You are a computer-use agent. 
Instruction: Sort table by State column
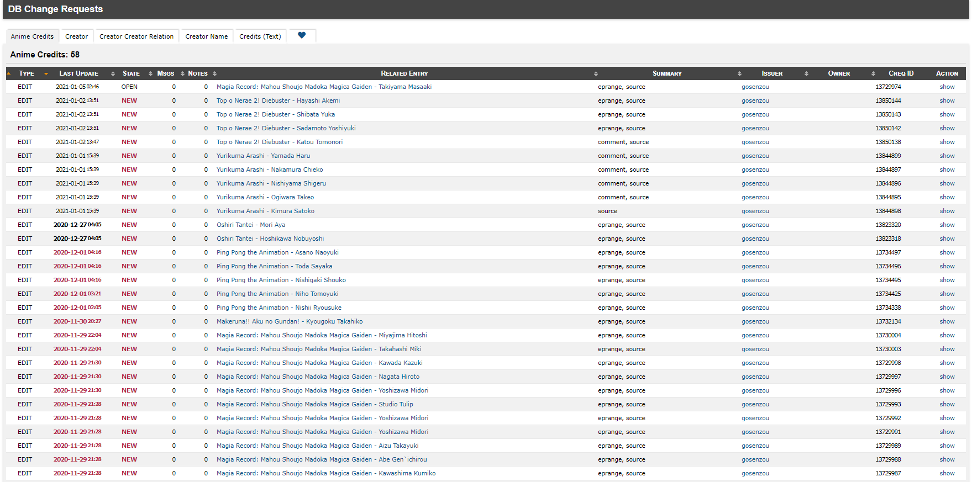click(131, 73)
